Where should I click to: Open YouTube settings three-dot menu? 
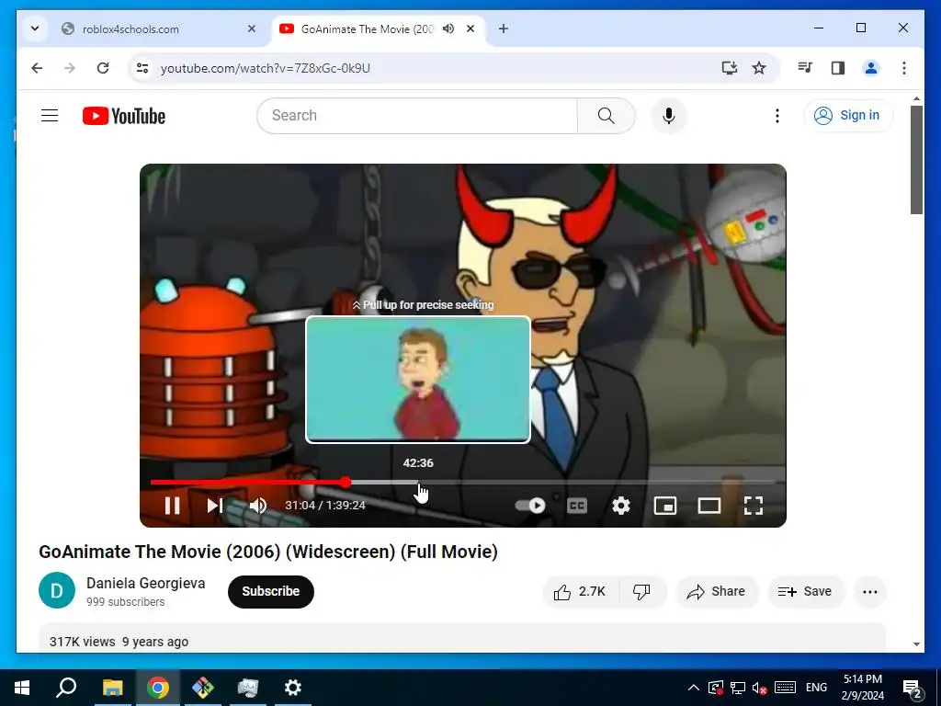pyautogui.click(x=777, y=116)
